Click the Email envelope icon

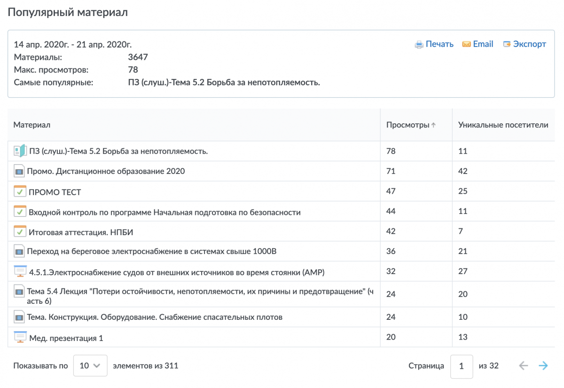point(466,44)
